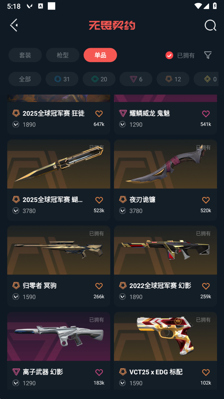Heart the 2022全球冠军赛 幻影 skin
This screenshot has width=224, height=399.
[x=206, y=286]
